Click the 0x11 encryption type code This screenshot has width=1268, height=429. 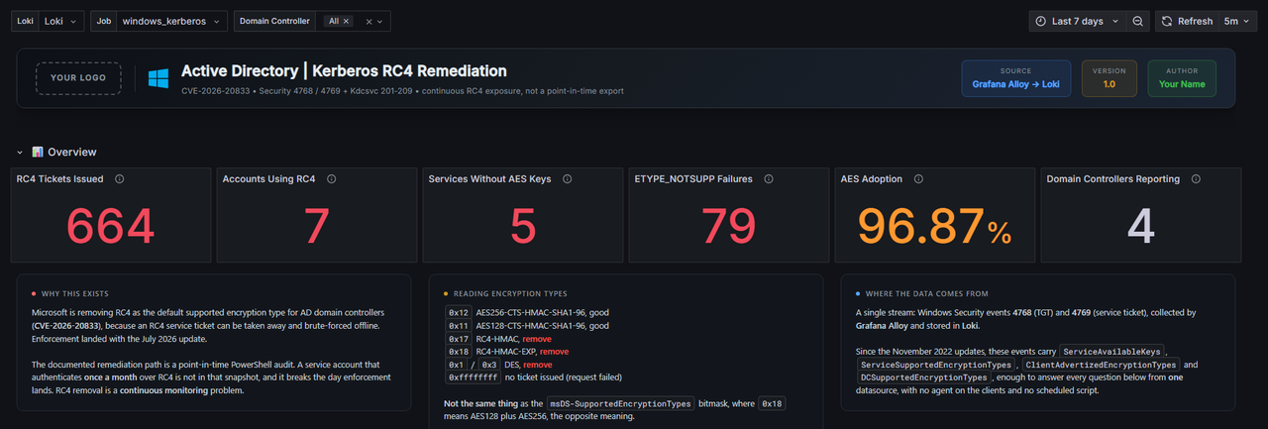pyautogui.click(x=459, y=325)
